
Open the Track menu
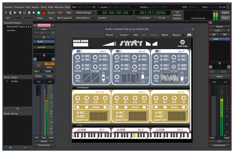(x=44, y=7)
